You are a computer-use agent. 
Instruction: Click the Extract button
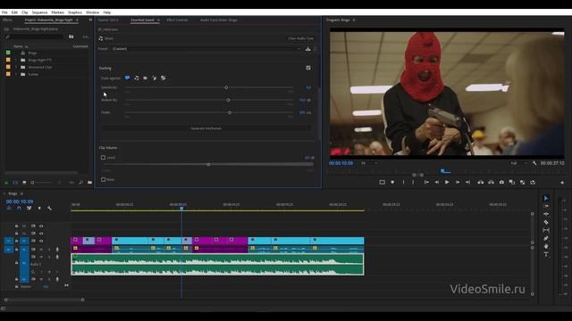point(491,182)
